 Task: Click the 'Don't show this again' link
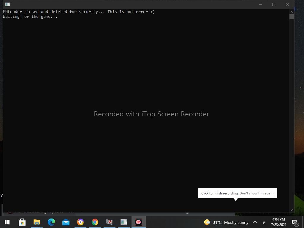click(x=257, y=193)
